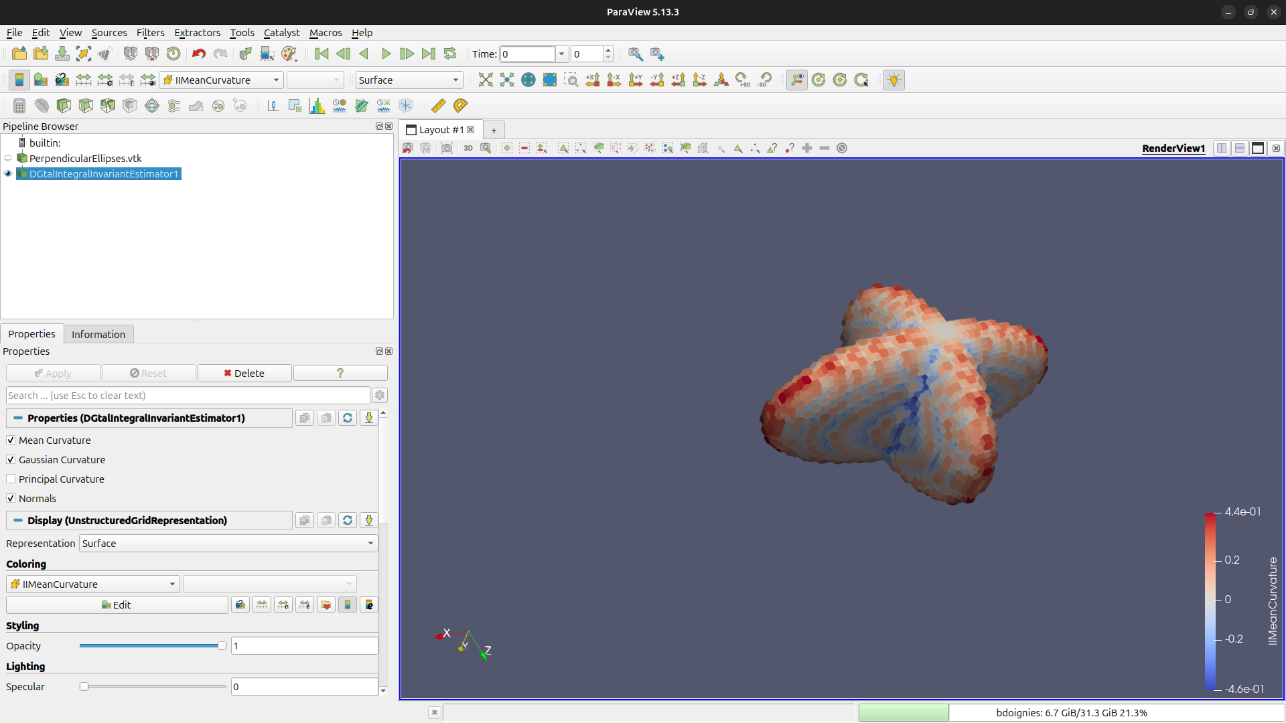Click the Edit color map button
The width and height of the screenshot is (1286, 723).
(x=117, y=605)
